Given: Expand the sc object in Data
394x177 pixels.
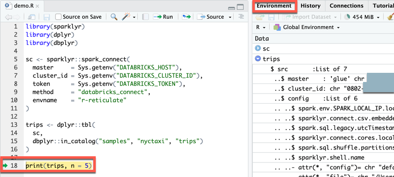Looking at the screenshot, I should (258, 48).
